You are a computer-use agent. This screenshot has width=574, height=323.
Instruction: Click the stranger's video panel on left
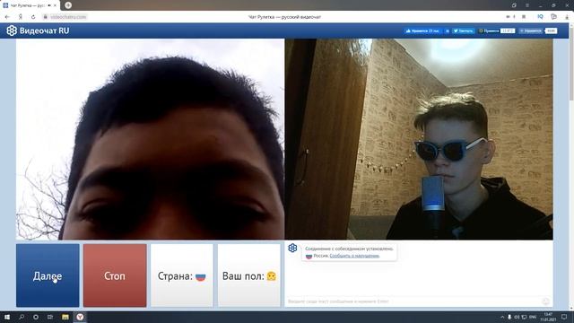click(x=150, y=139)
